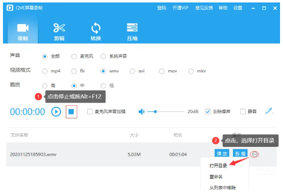Image resolution: width=283 pixels, height=195 pixels.
Task: Select mp4 video format
Action: click(45, 71)
